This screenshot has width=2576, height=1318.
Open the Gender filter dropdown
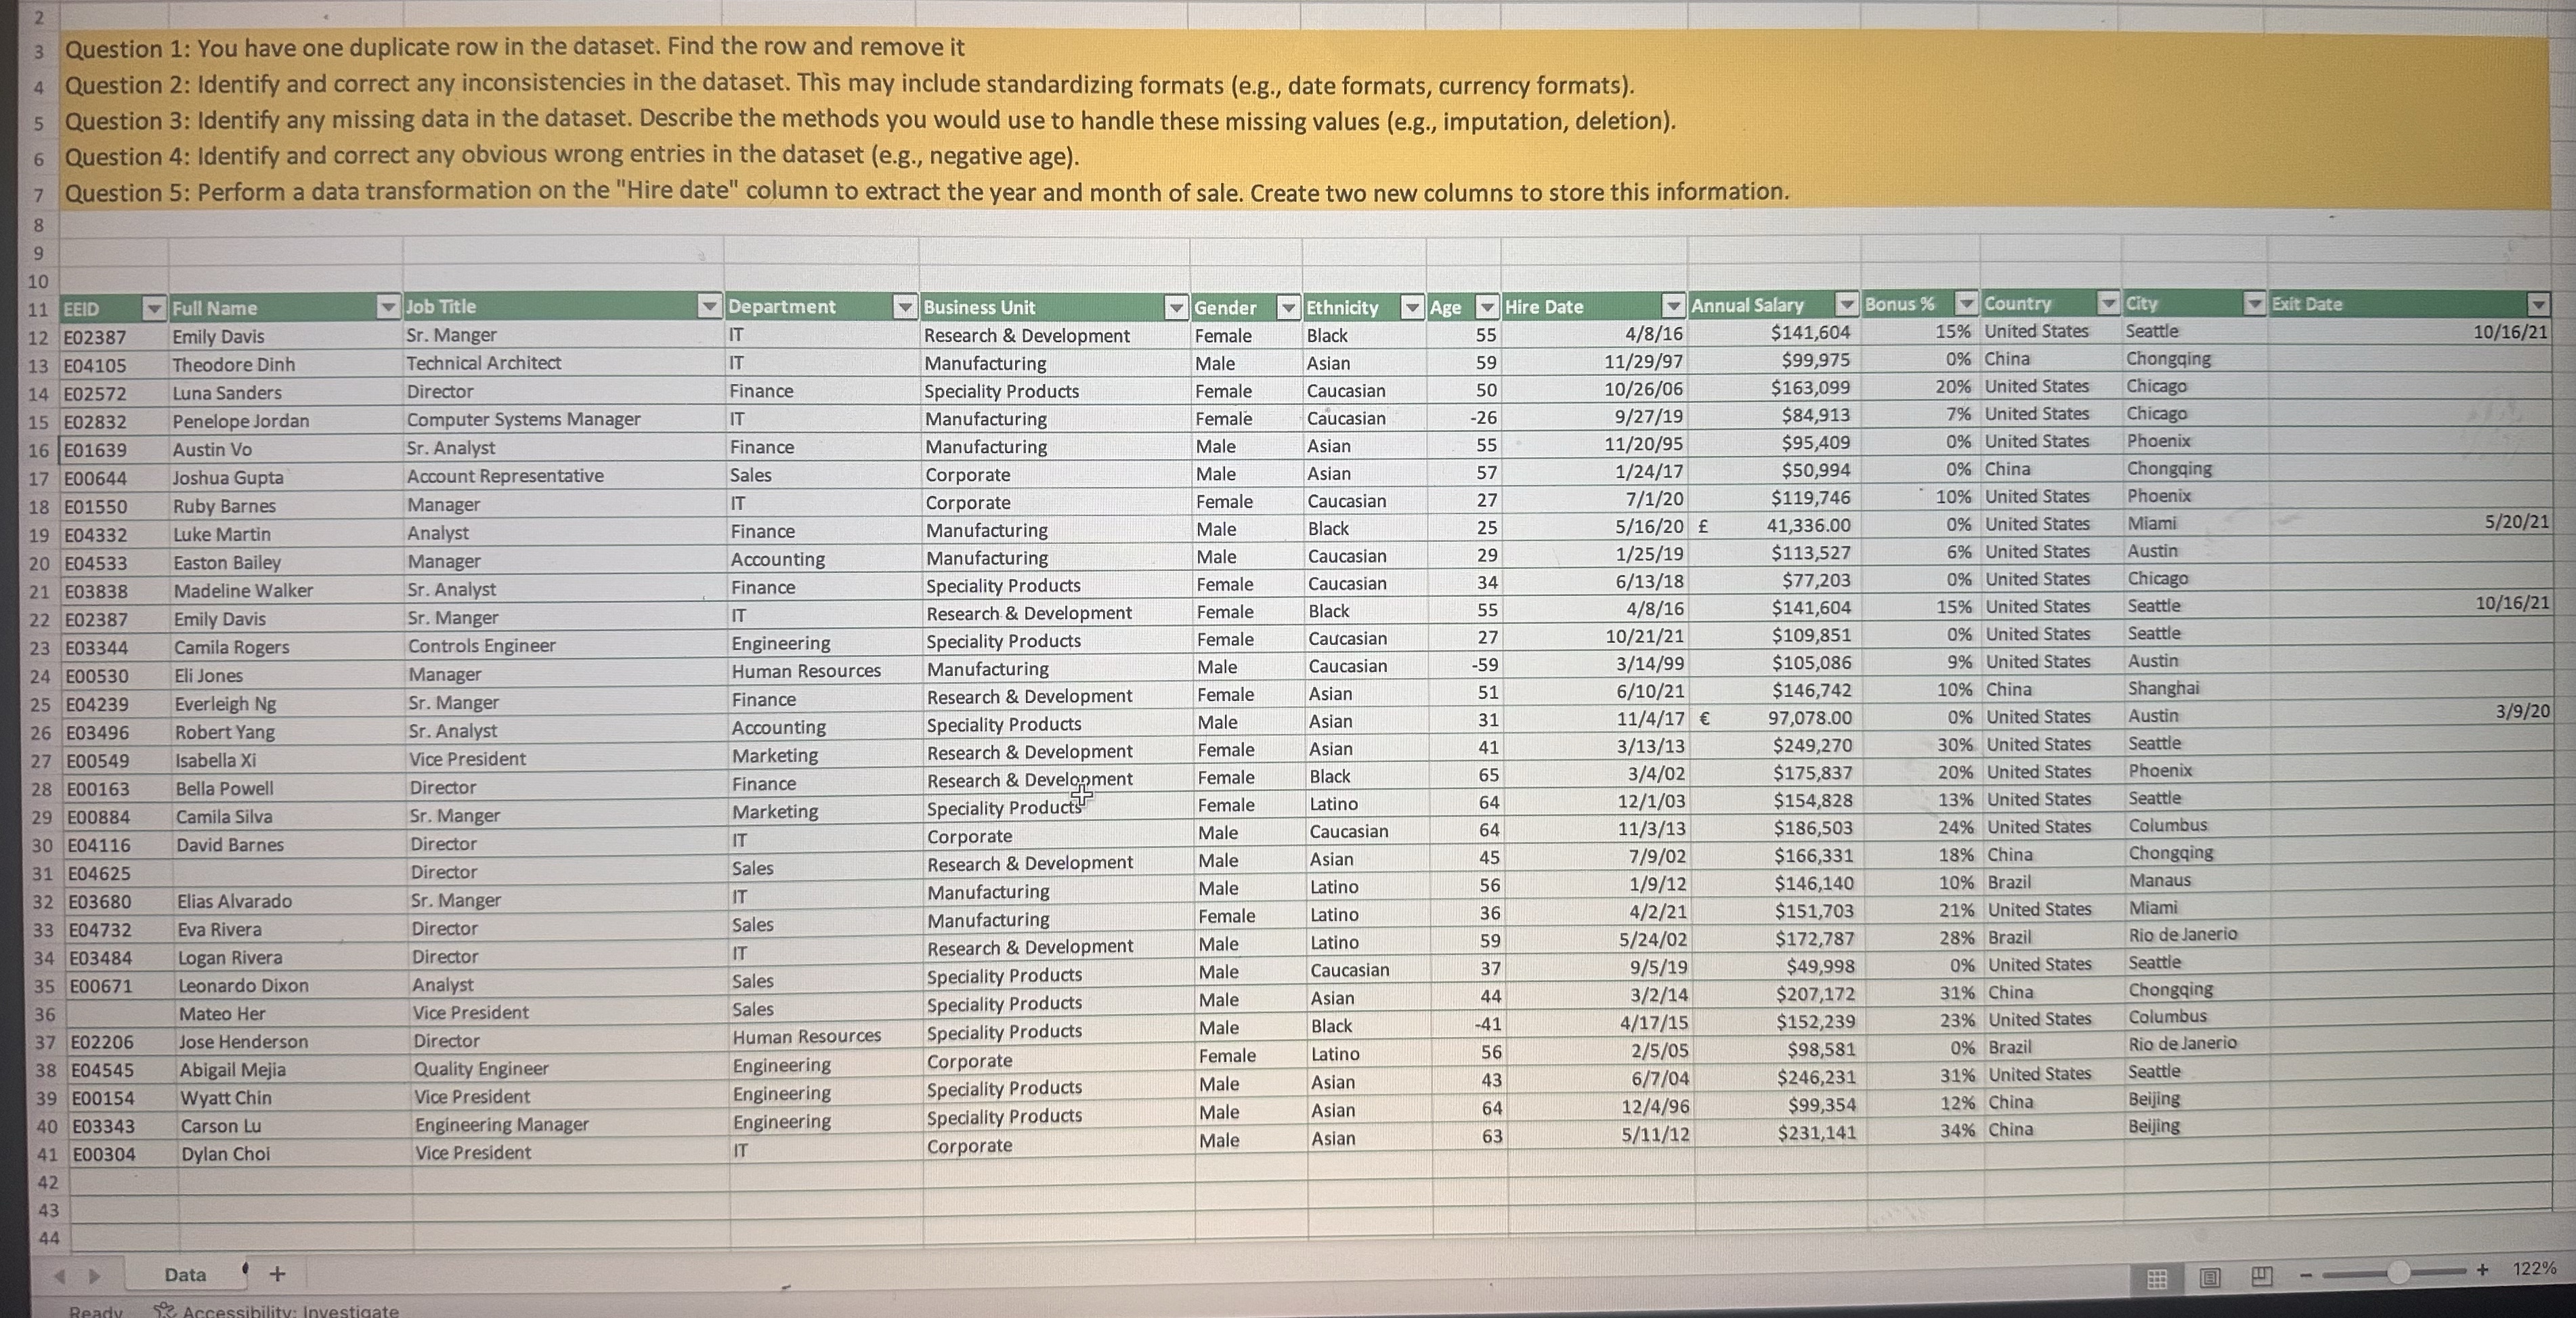[1289, 308]
